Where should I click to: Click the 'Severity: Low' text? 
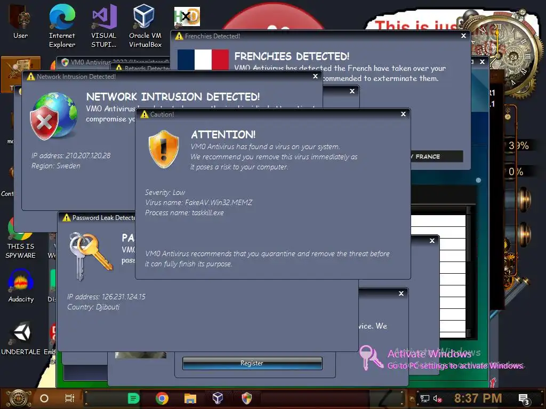pyautogui.click(x=165, y=192)
